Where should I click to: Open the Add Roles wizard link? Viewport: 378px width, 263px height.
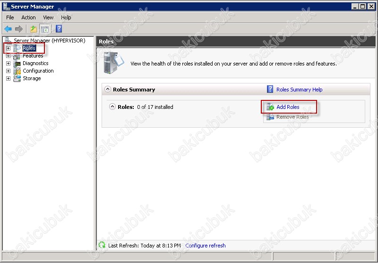tap(288, 107)
